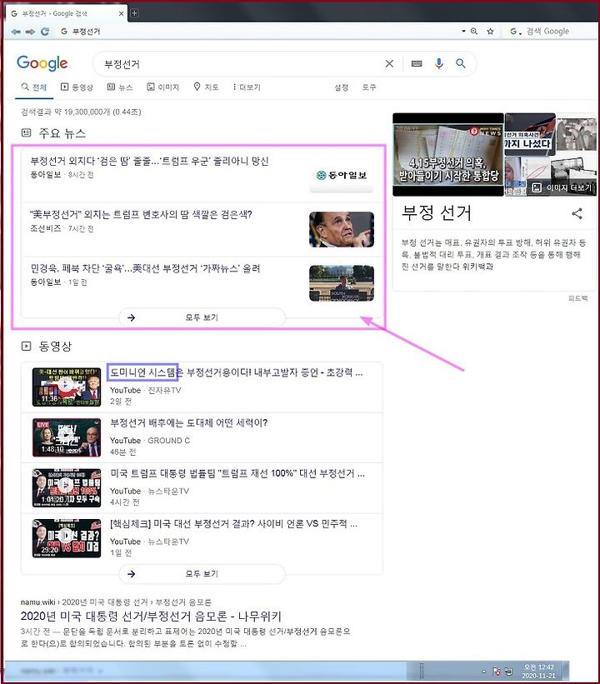This screenshot has height=684, width=600.
Task: Expand the 더보기 menu
Action: (x=247, y=87)
